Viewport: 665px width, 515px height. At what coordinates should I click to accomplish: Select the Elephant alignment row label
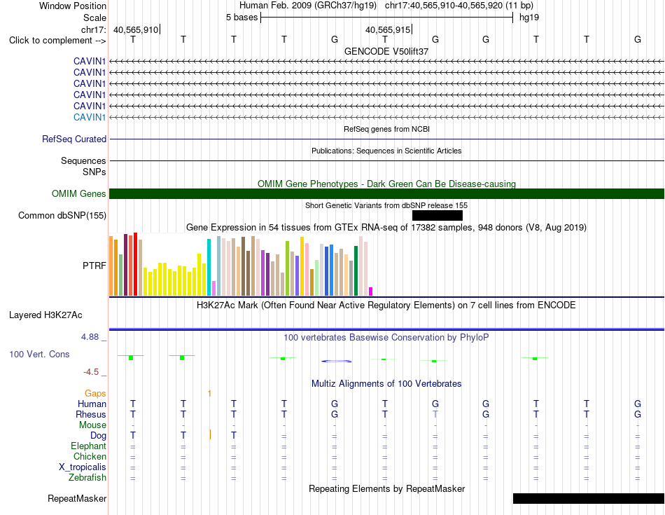pyautogui.click(x=88, y=446)
